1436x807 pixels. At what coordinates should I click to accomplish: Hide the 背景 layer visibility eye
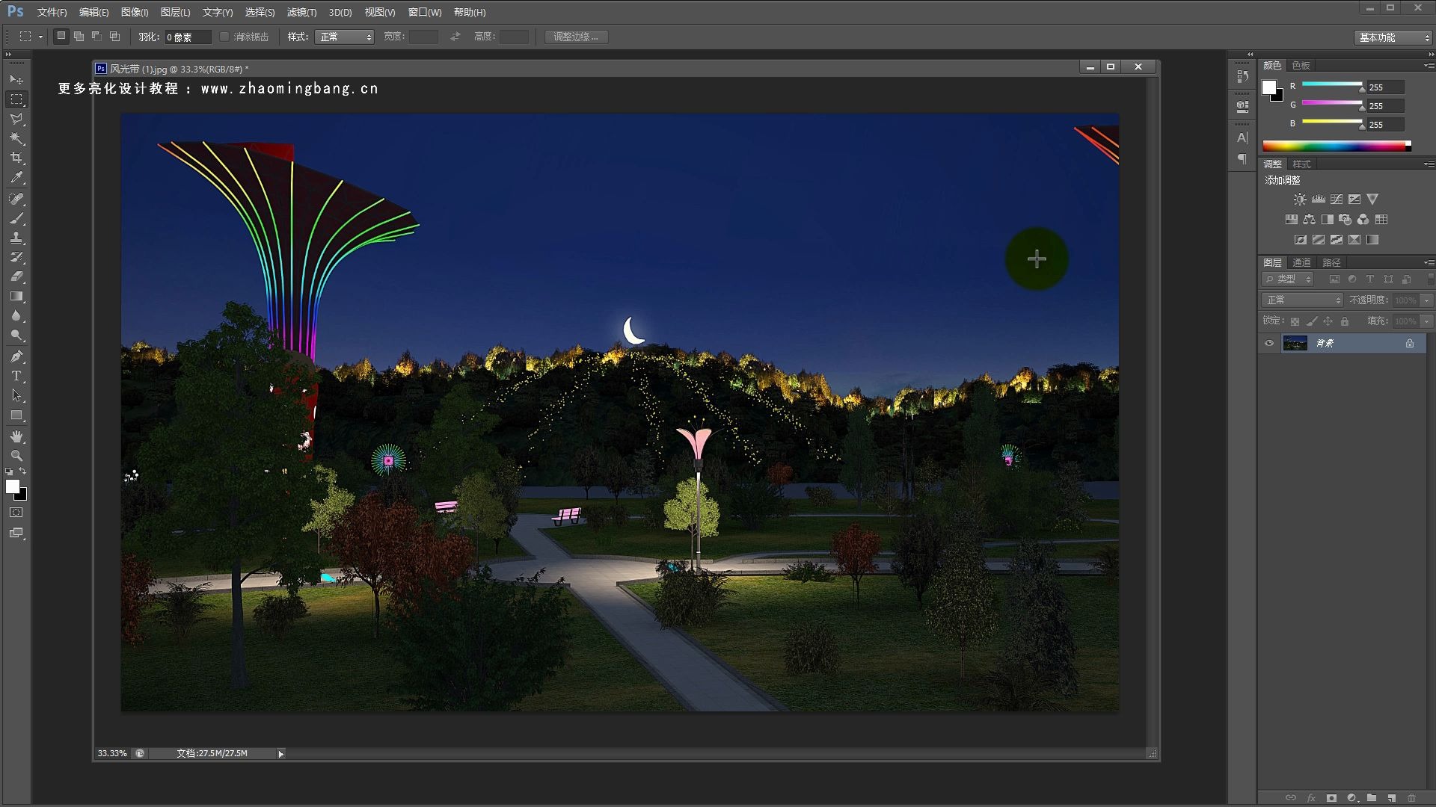point(1269,343)
